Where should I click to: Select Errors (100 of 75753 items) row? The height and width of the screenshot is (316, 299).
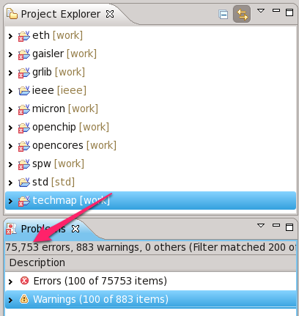(x=150, y=281)
